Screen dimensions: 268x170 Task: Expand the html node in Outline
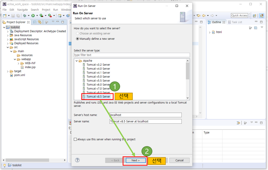210,32
